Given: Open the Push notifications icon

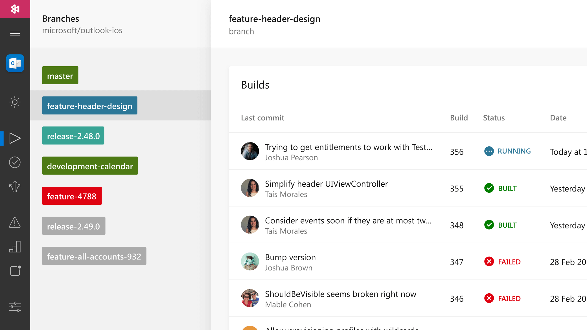Looking at the screenshot, I should tap(15, 271).
